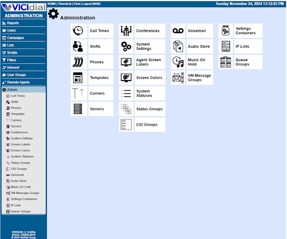Open the Carriers telephone pole icon tile
This screenshot has height=239, width=287.
[x=79, y=93]
